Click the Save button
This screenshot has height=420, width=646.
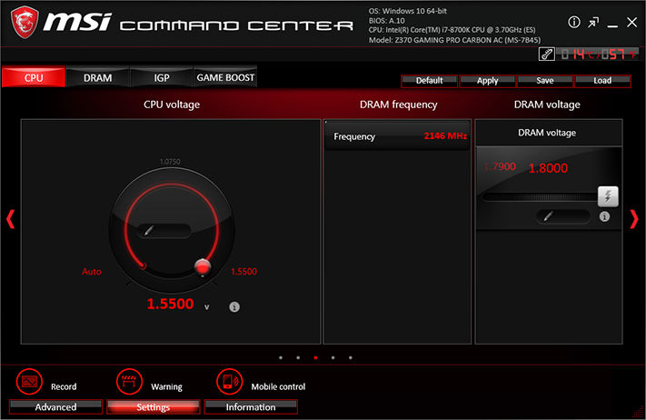(545, 81)
